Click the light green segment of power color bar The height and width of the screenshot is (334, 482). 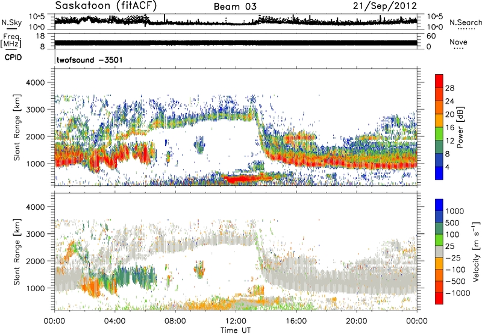click(x=439, y=134)
